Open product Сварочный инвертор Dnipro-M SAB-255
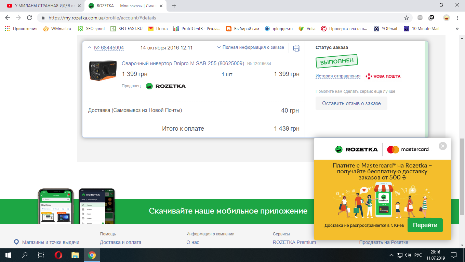Image resolution: width=465 pixels, height=262 pixels. pyautogui.click(x=183, y=63)
